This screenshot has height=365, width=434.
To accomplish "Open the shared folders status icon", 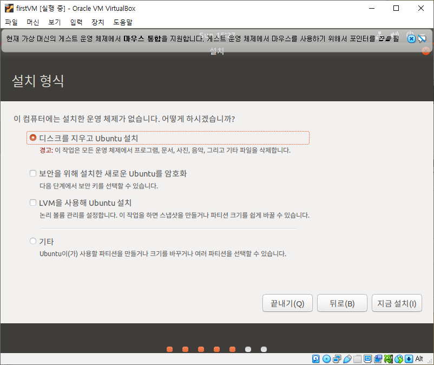I will (357, 359).
